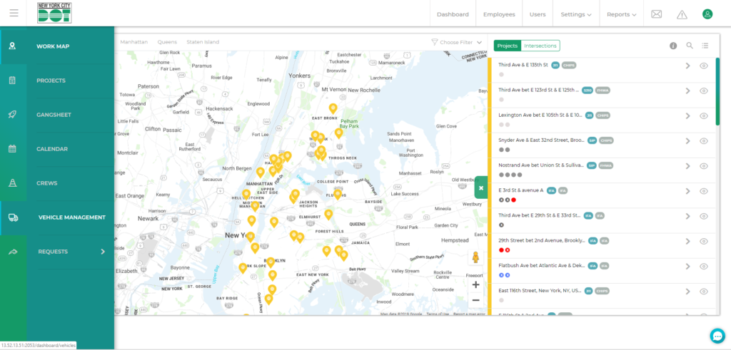Hide Flatbush Ave bet Atlantic Ave project

click(x=703, y=266)
